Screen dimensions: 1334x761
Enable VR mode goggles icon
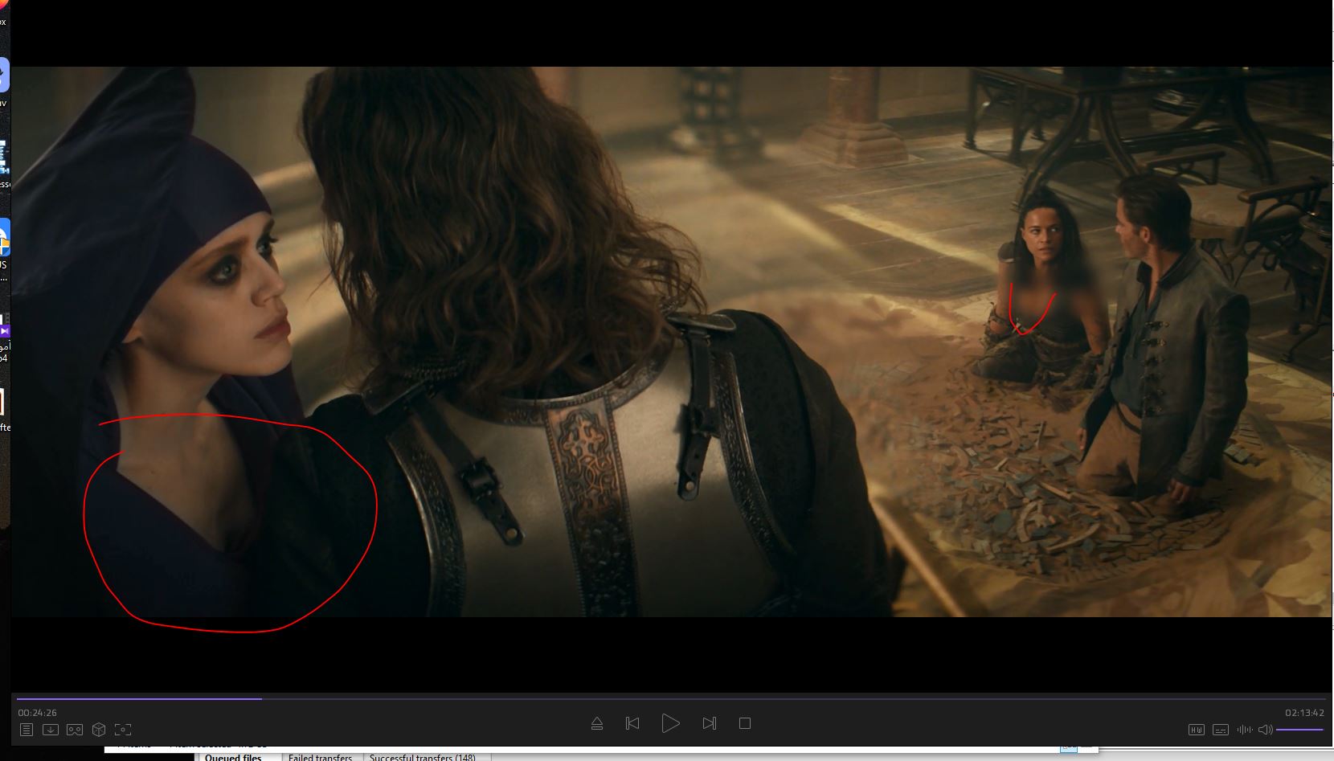pyautogui.click(x=75, y=730)
